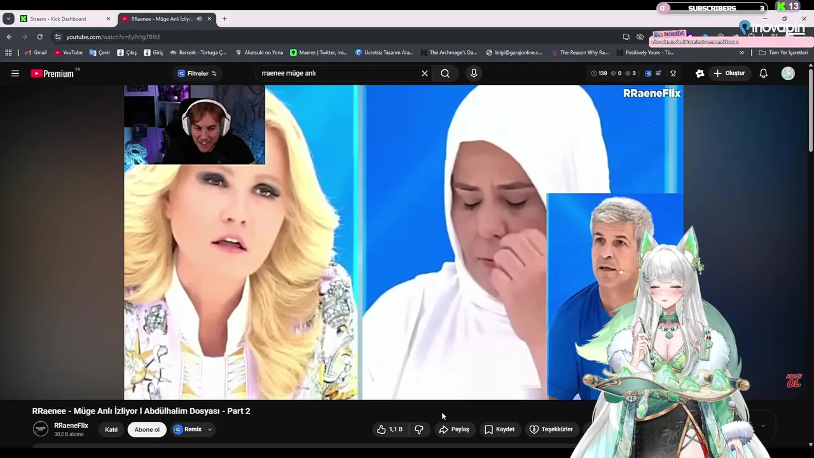
Task: Click Katıl join button
Action: pyautogui.click(x=111, y=429)
